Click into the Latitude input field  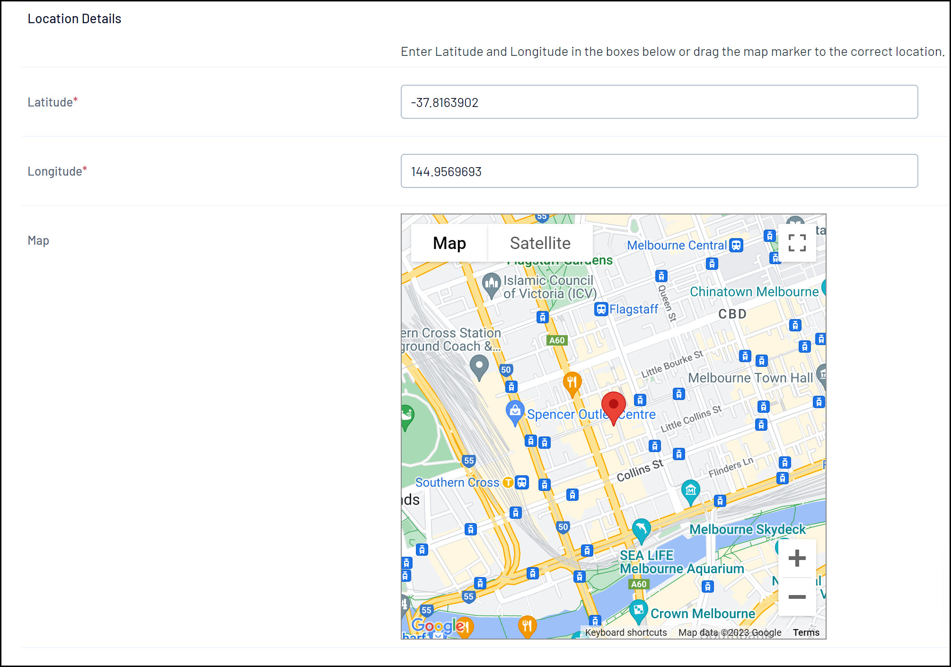(x=659, y=102)
